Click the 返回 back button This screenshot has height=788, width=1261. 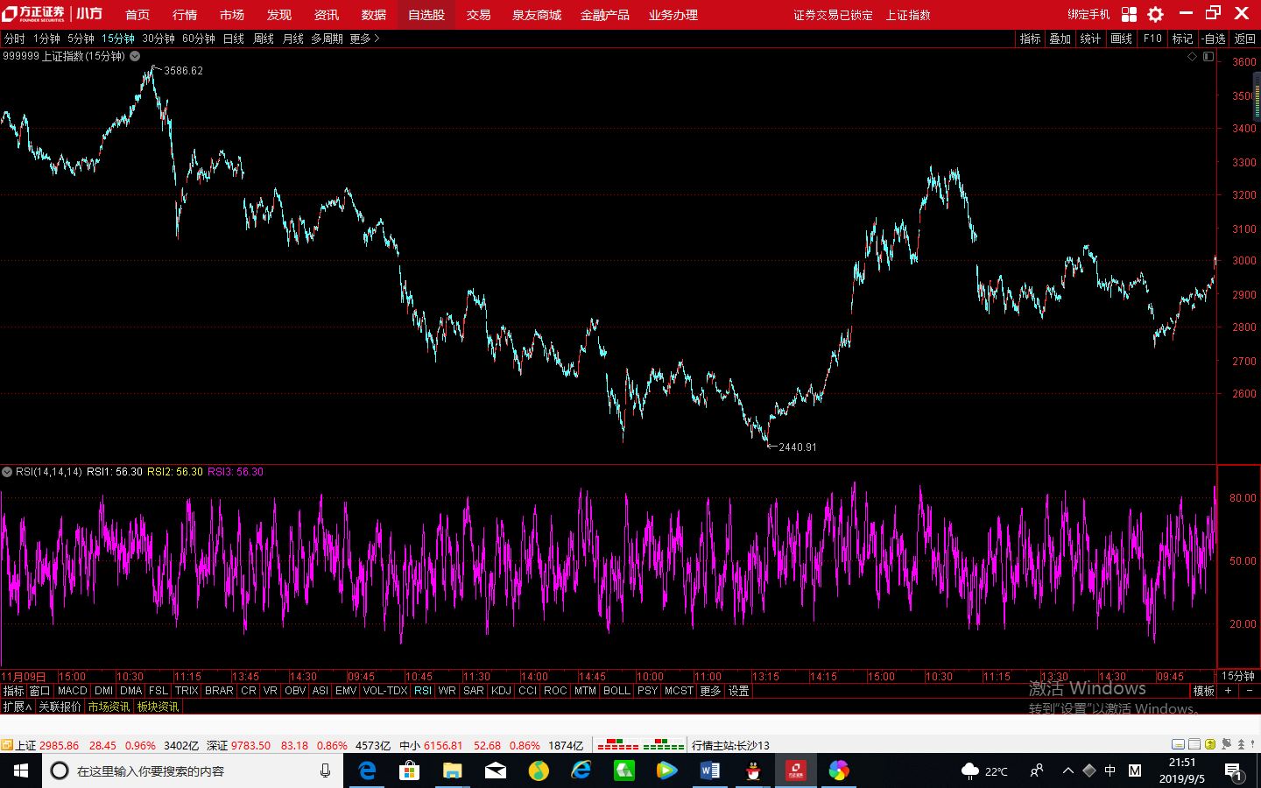click(x=1244, y=39)
